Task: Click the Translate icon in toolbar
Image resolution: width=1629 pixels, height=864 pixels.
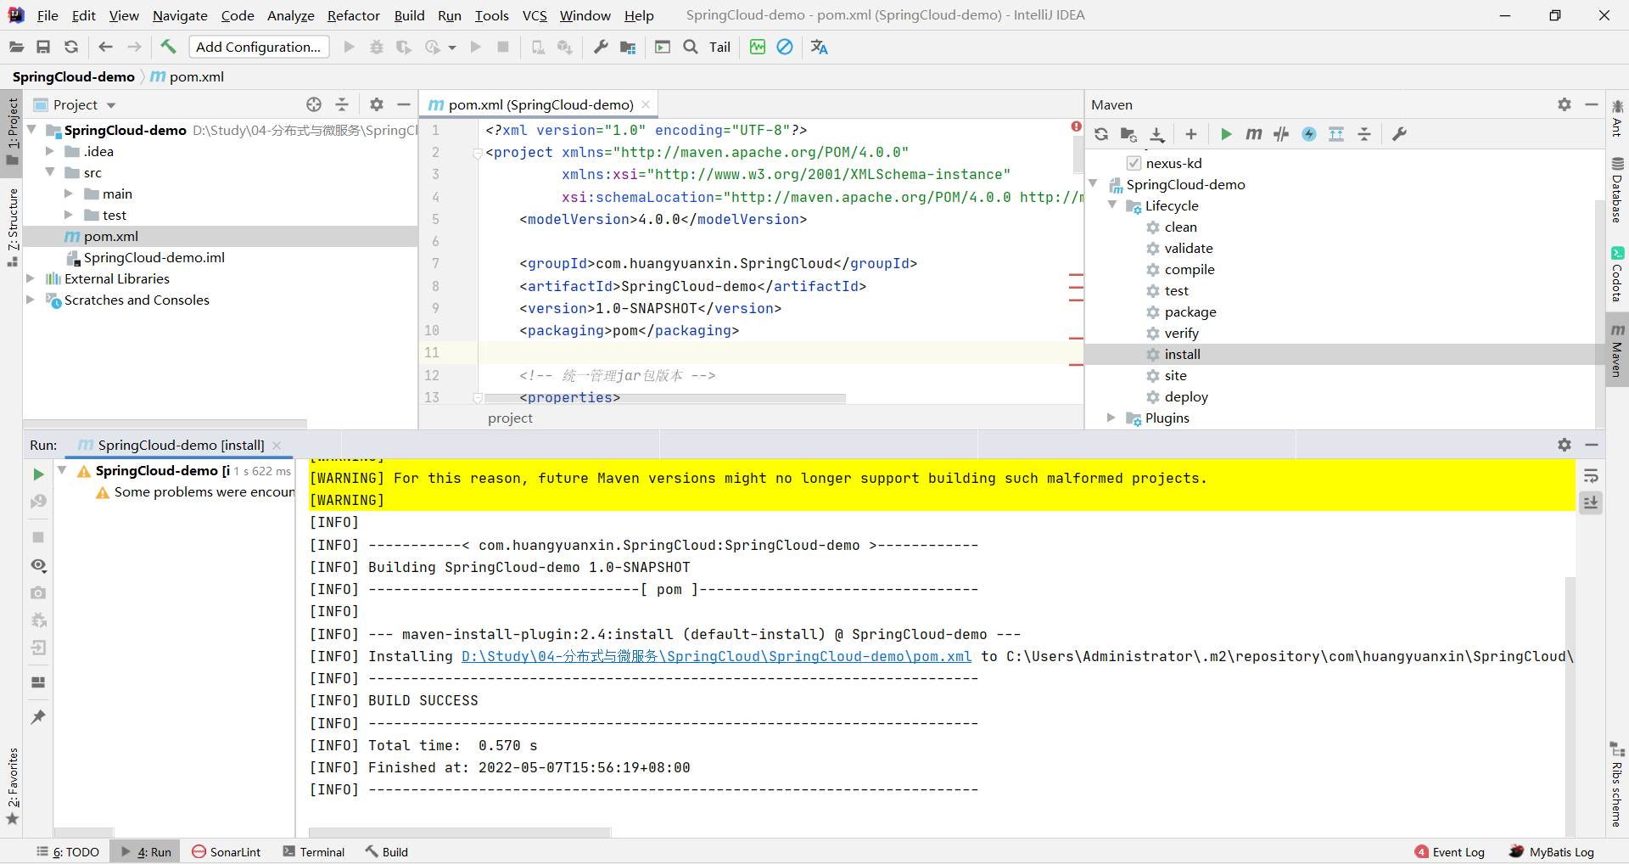Action: pyautogui.click(x=819, y=47)
